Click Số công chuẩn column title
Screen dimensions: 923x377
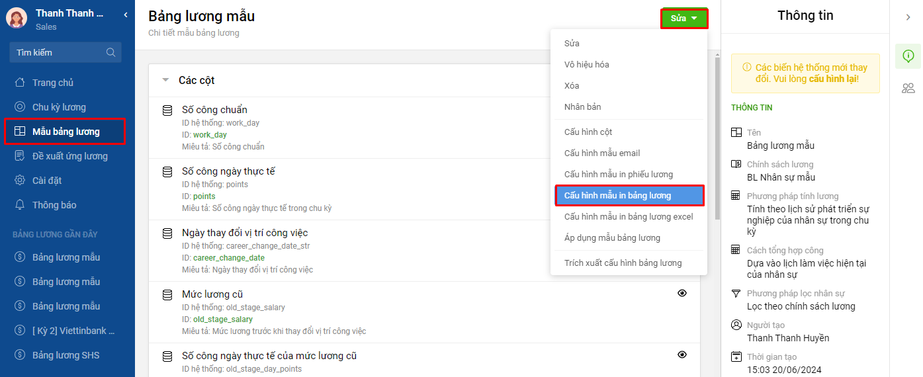pyautogui.click(x=214, y=110)
